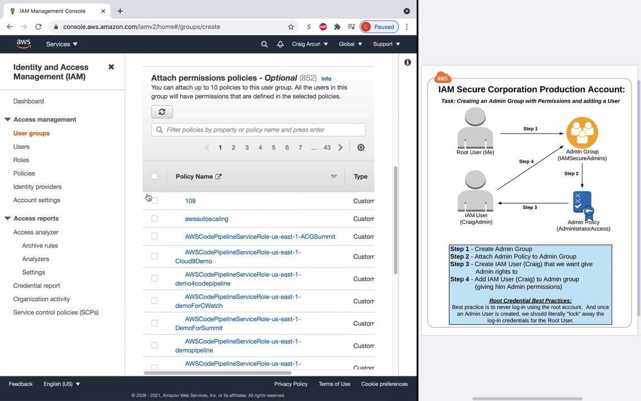Viewport: 641px width, 401px height.
Task: Select User groups in the sidebar
Action: (32, 133)
